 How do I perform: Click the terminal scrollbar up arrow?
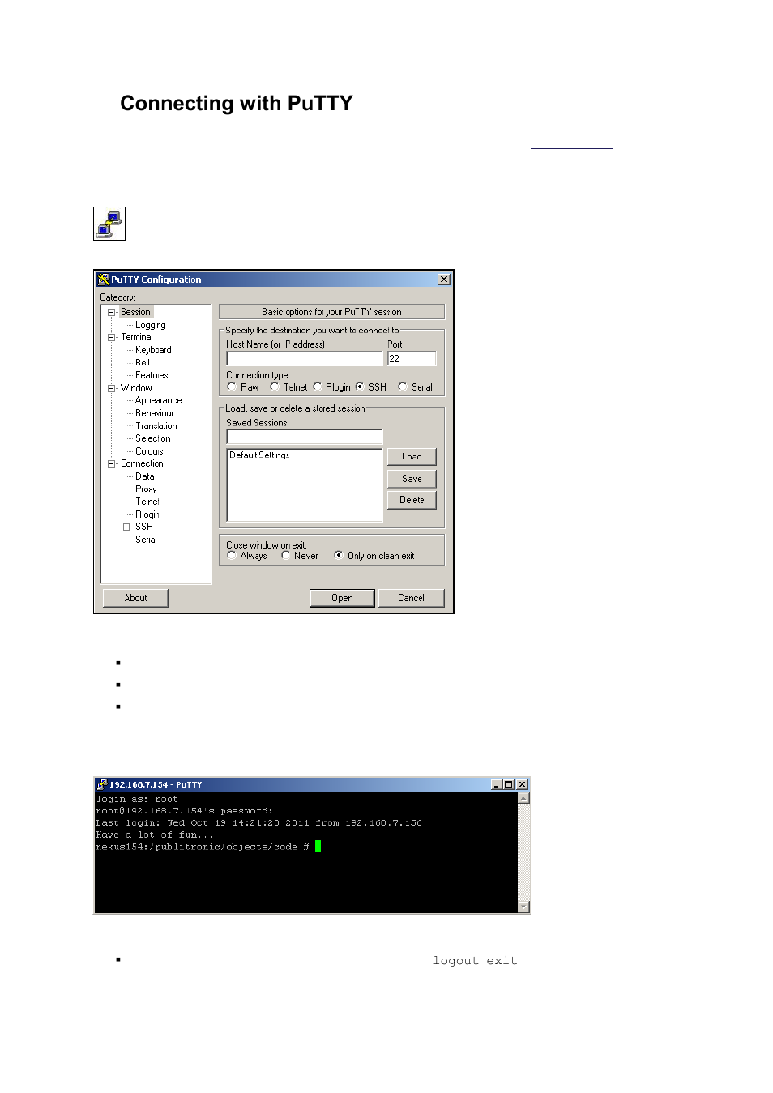[523, 798]
